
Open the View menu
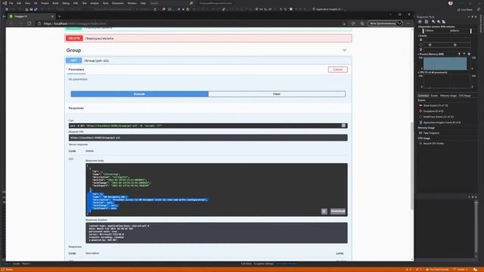point(27,3)
